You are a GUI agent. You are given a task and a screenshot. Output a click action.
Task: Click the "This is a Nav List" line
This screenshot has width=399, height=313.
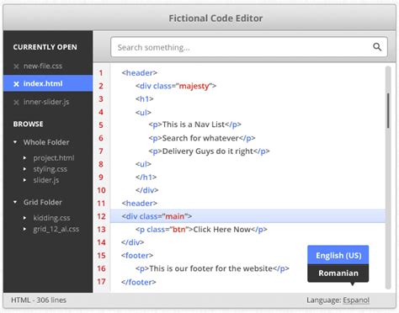[x=194, y=125]
